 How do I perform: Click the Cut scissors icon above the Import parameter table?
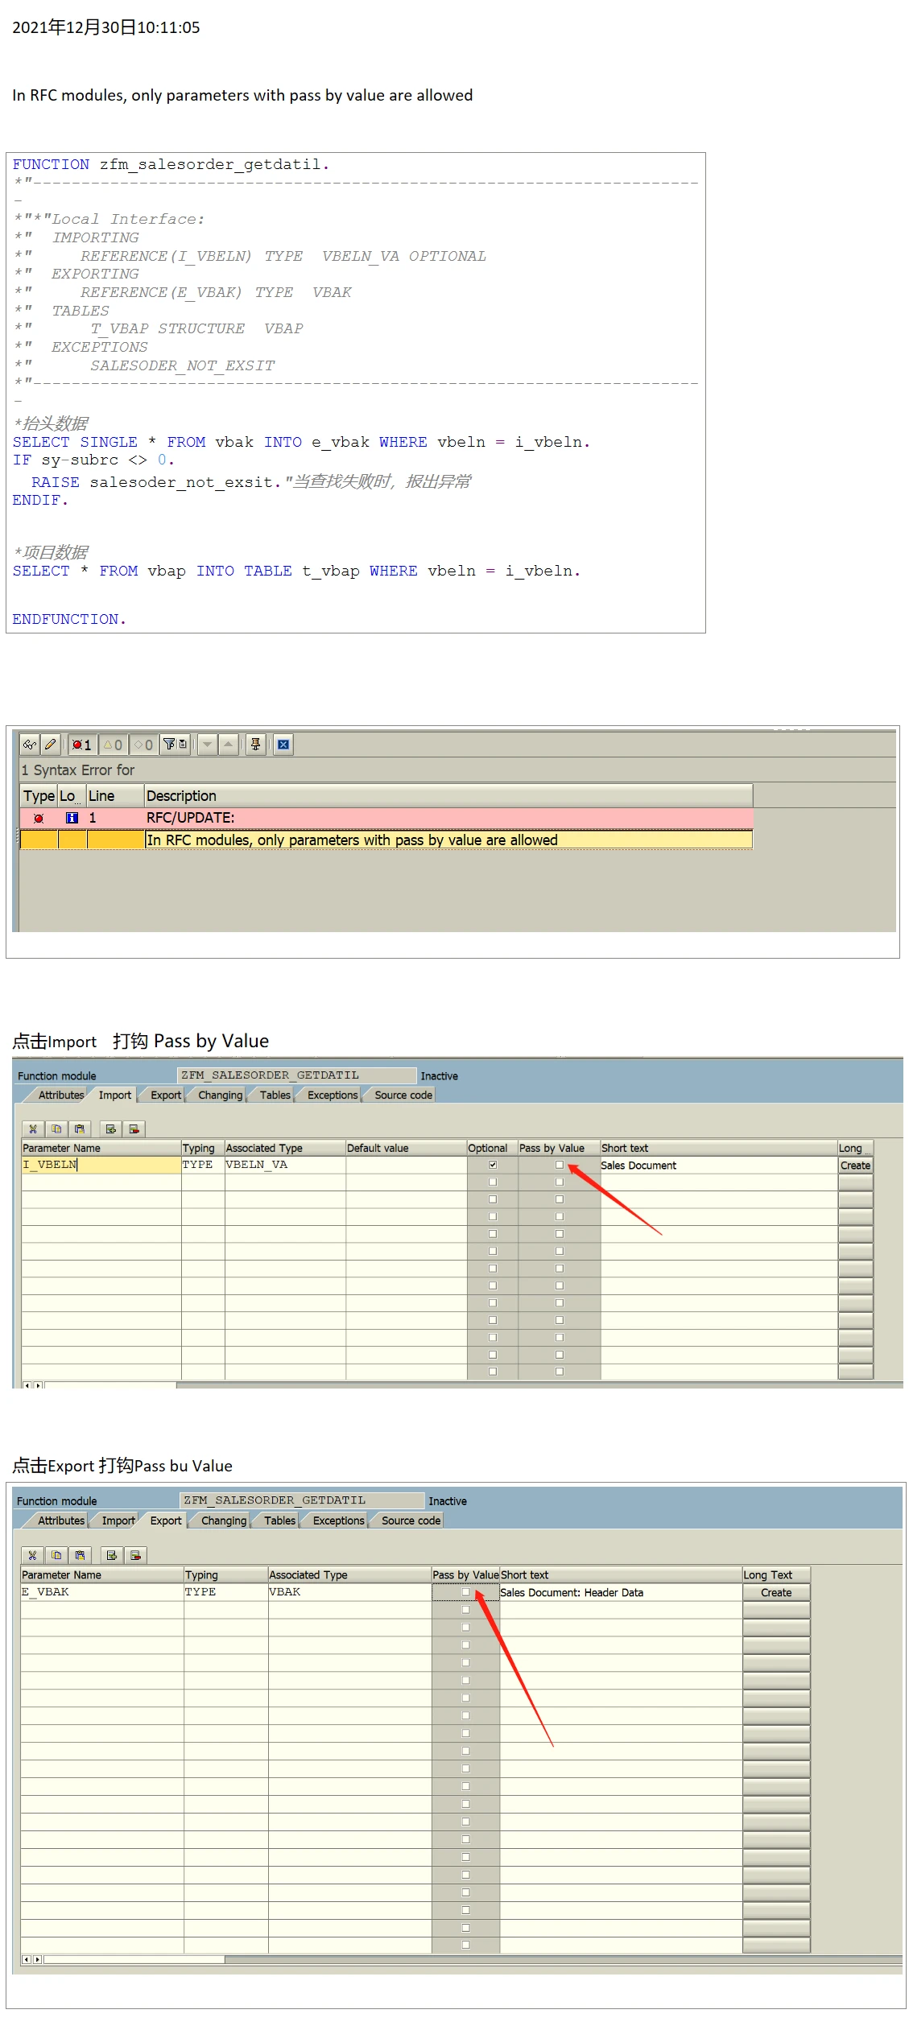(32, 1129)
